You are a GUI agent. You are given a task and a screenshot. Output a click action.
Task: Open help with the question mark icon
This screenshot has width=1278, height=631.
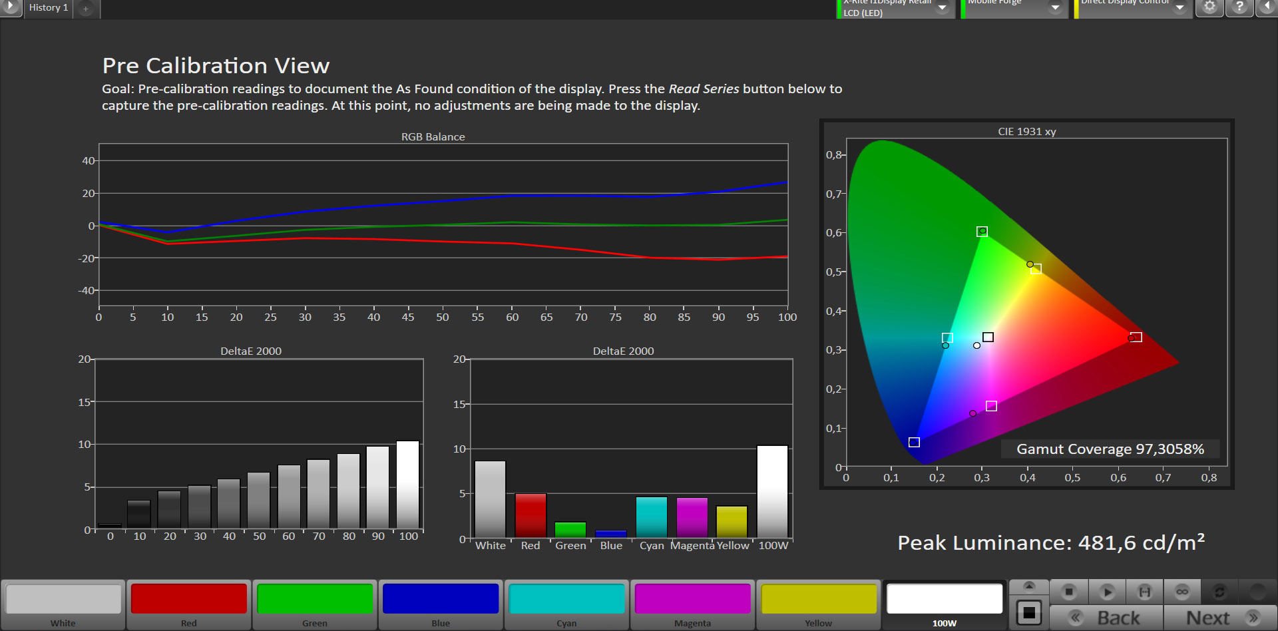(x=1239, y=7)
